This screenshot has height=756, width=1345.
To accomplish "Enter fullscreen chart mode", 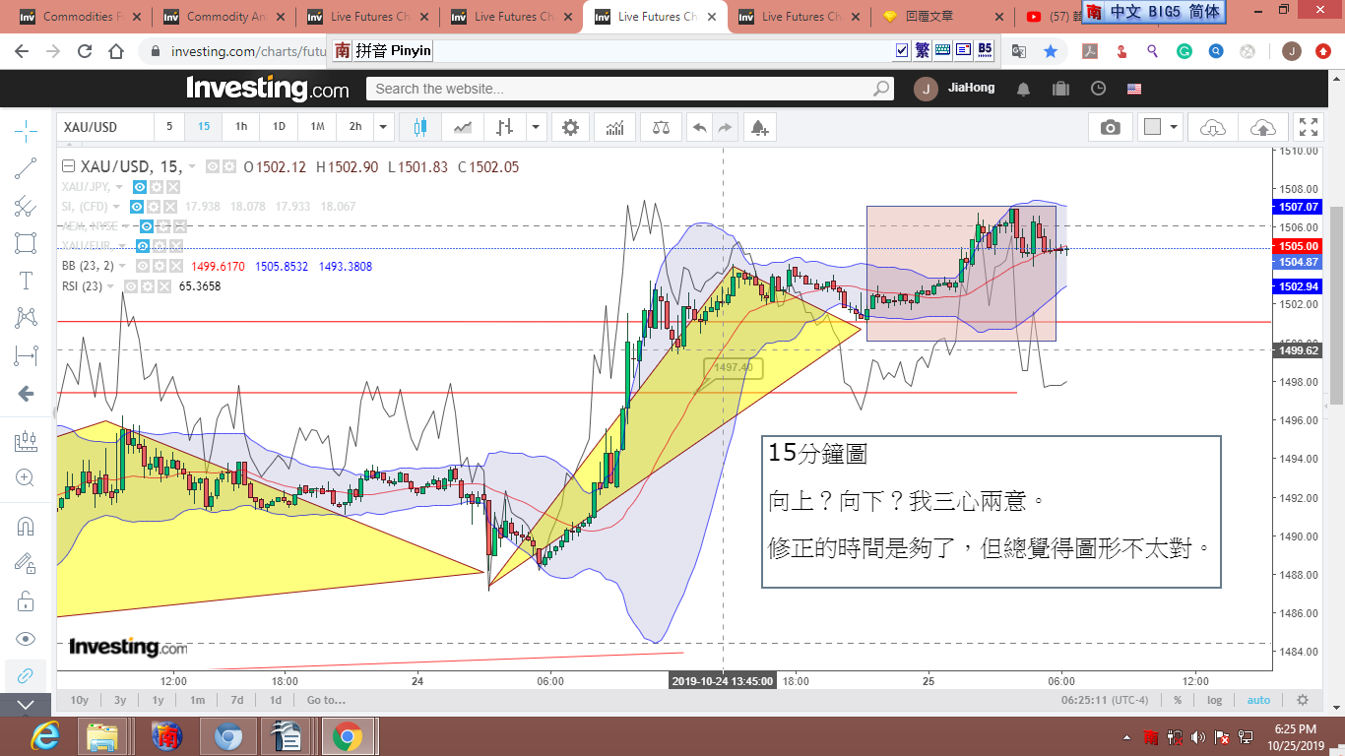I will [1308, 127].
